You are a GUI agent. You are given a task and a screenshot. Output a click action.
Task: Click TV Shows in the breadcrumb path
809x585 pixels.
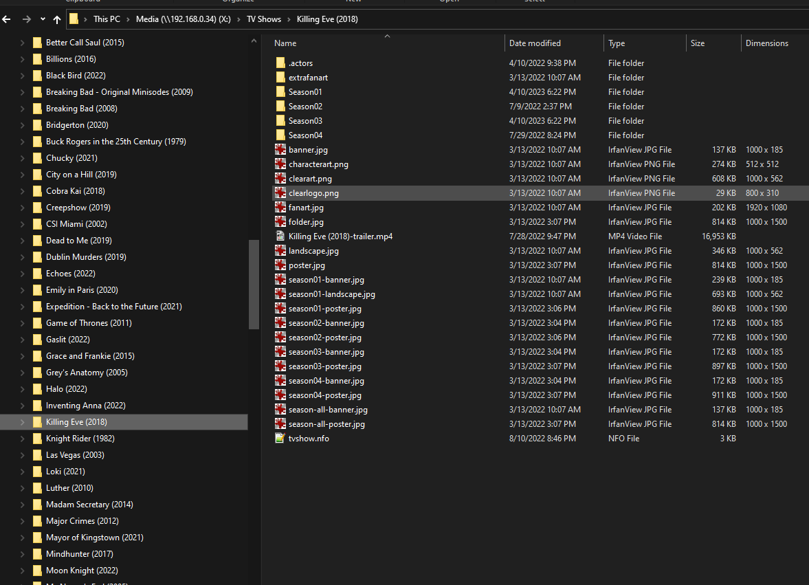pos(264,19)
